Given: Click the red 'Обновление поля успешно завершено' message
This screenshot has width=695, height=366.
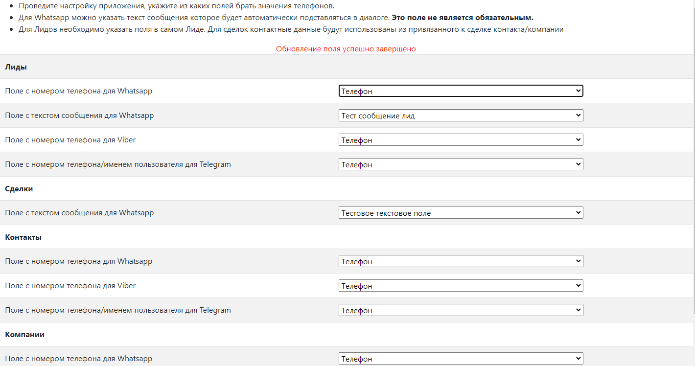Looking at the screenshot, I should [x=346, y=49].
